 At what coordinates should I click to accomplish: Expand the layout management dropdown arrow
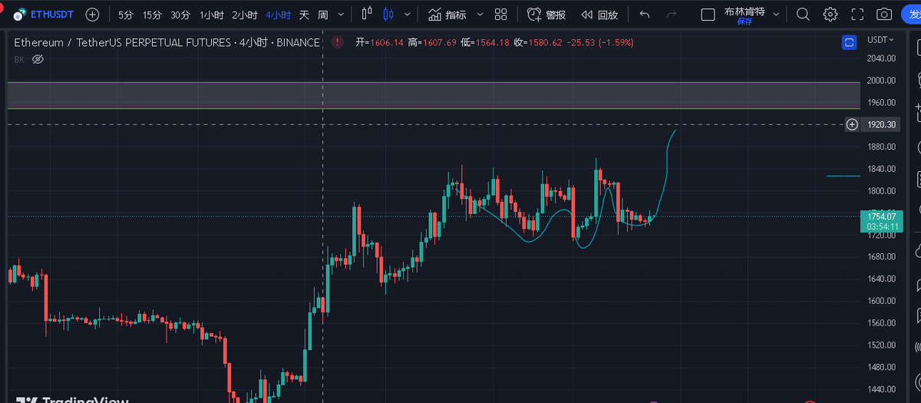coord(777,15)
